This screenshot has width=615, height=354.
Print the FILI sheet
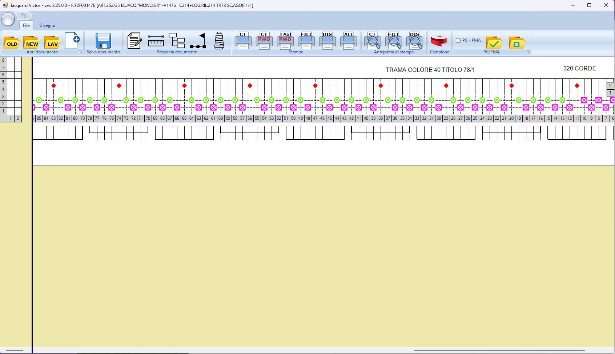(306, 41)
